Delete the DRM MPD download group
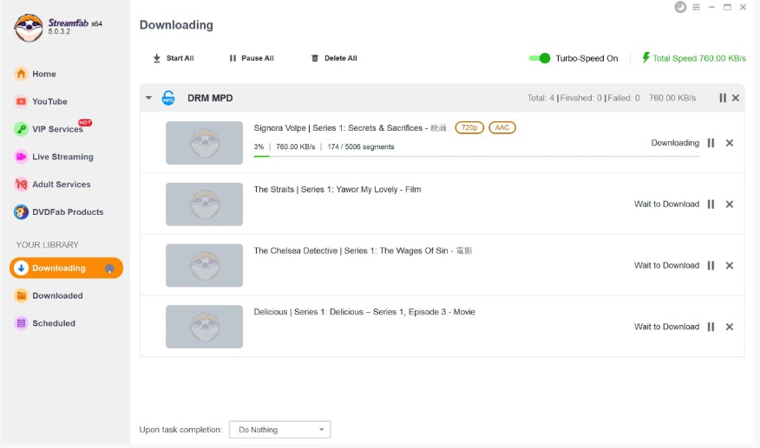Viewport: 760px width, 448px height. [x=736, y=98]
